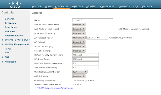Expand the Mobility Management arrow
The height and width of the screenshot is (95, 161).
click(x=3, y=44)
